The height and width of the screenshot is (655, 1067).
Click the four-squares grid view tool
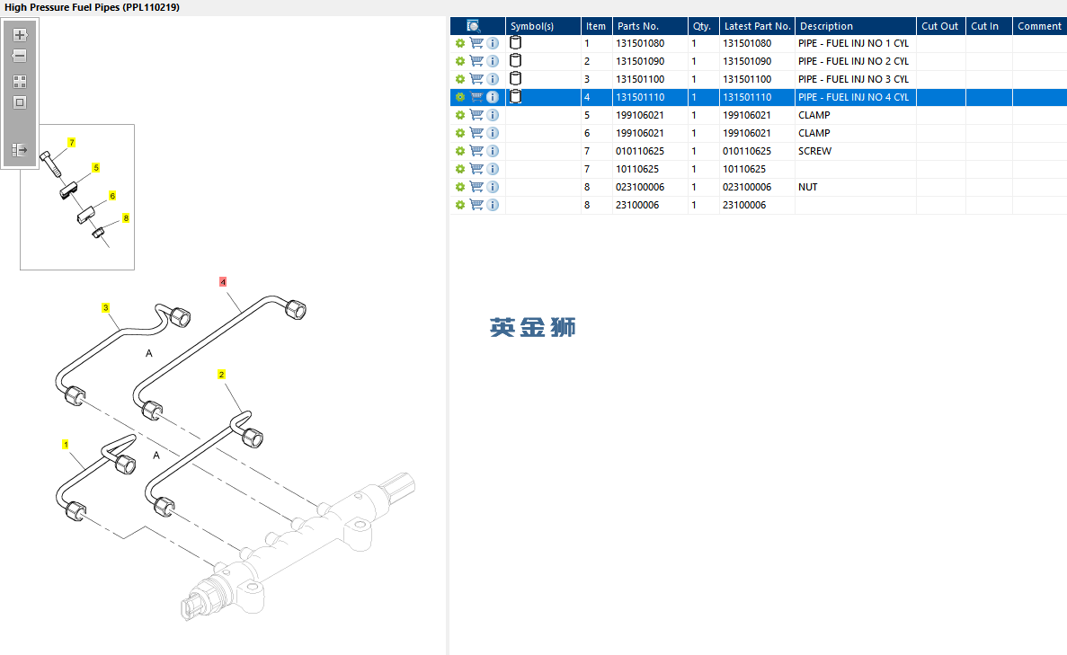coord(20,82)
